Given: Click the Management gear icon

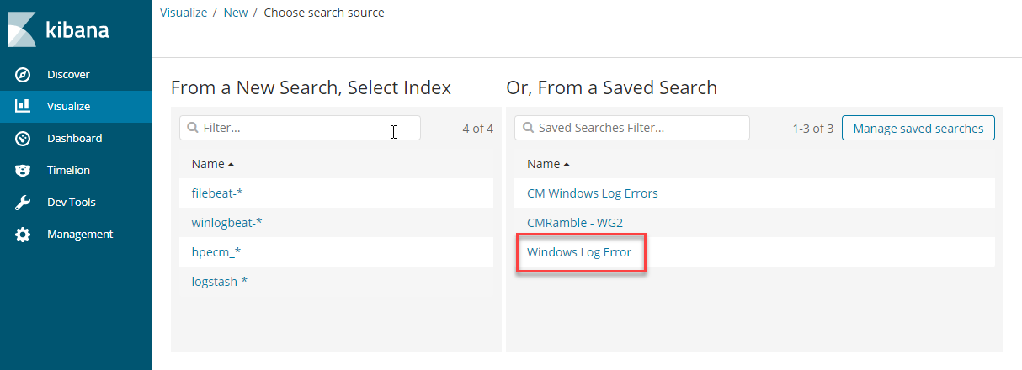Looking at the screenshot, I should pos(24,235).
